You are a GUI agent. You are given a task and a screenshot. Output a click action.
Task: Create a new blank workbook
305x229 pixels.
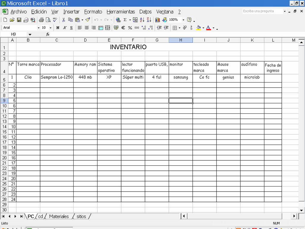coord(5,20)
